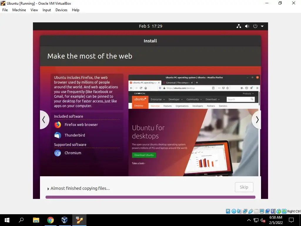Screen dimensions: 301x226
Task: Open the Machine menu
Action: tap(19, 10)
